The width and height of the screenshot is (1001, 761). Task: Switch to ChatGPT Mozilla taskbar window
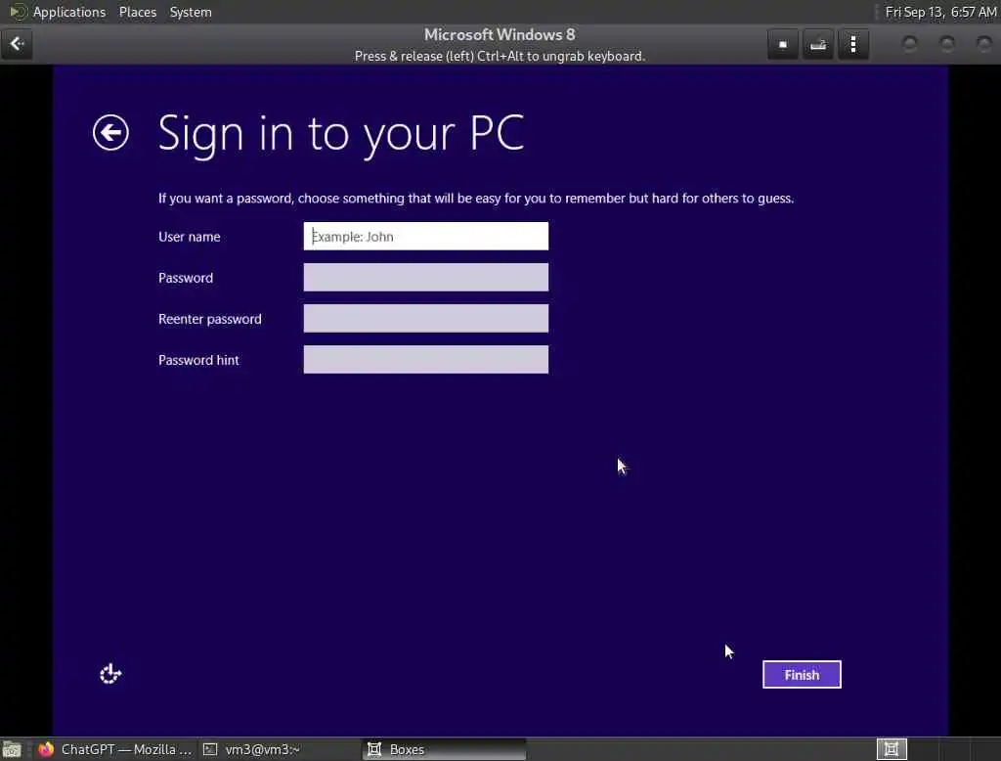pos(115,749)
